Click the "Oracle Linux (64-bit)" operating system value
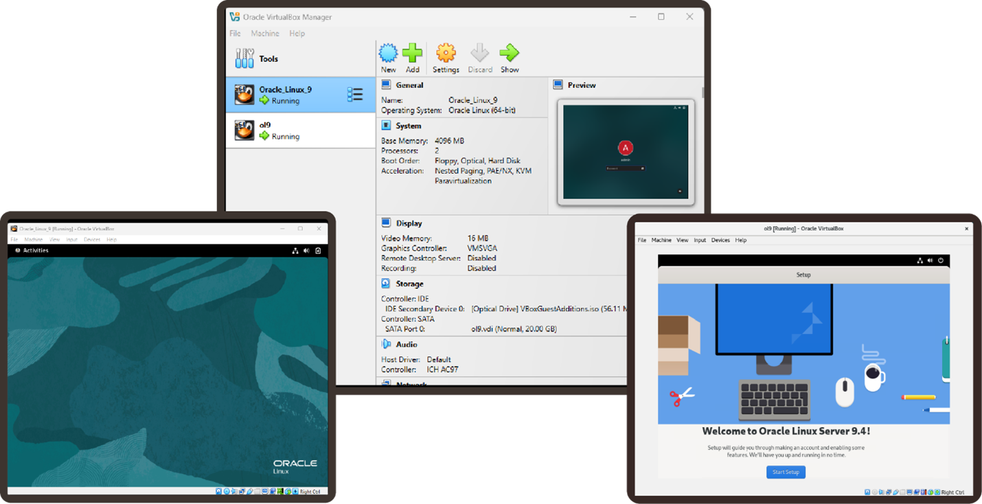The width and height of the screenshot is (982, 504). pos(482,111)
